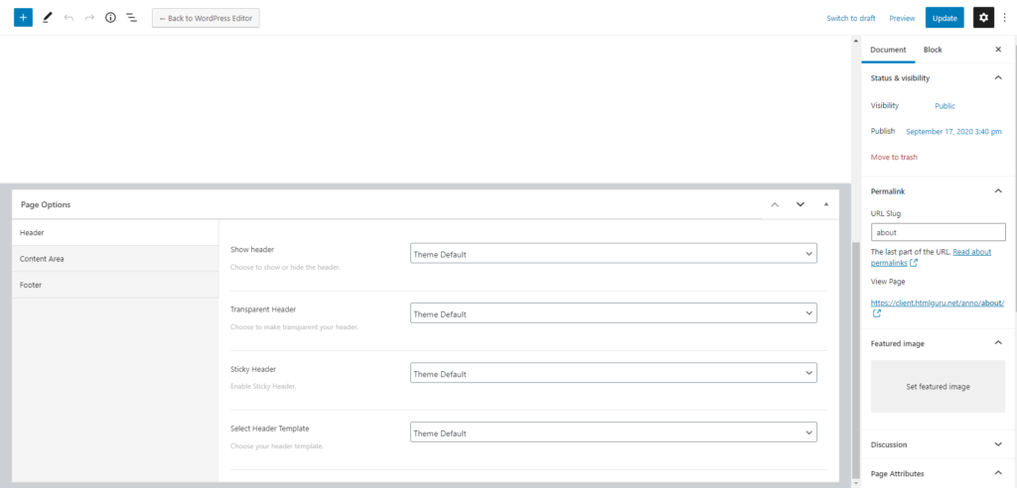
Task: Open the Sticky Header dropdown
Action: 614,373
